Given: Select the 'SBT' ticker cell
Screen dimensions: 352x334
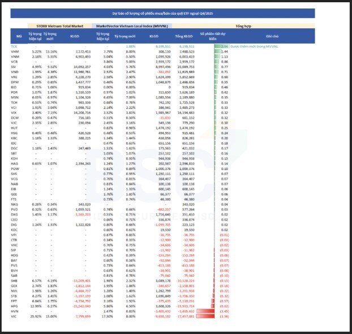Looking at the screenshot, I should [x=14, y=153].
